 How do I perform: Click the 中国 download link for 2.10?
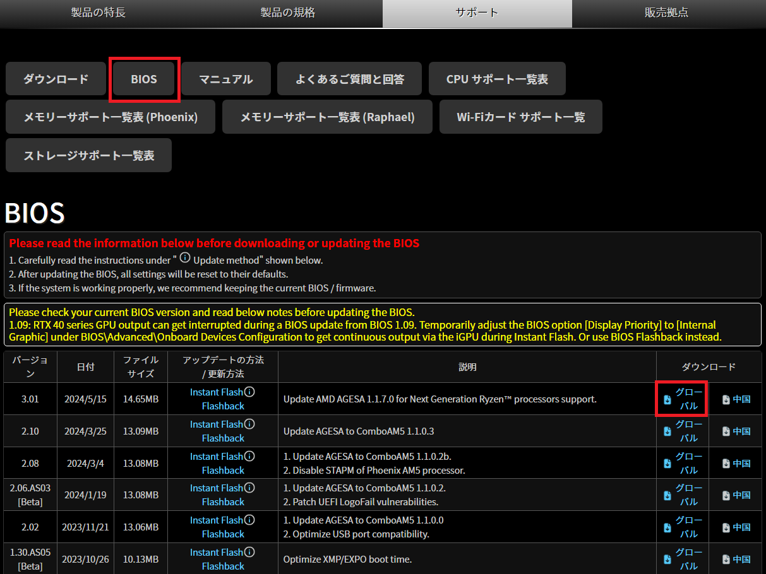pos(741,431)
